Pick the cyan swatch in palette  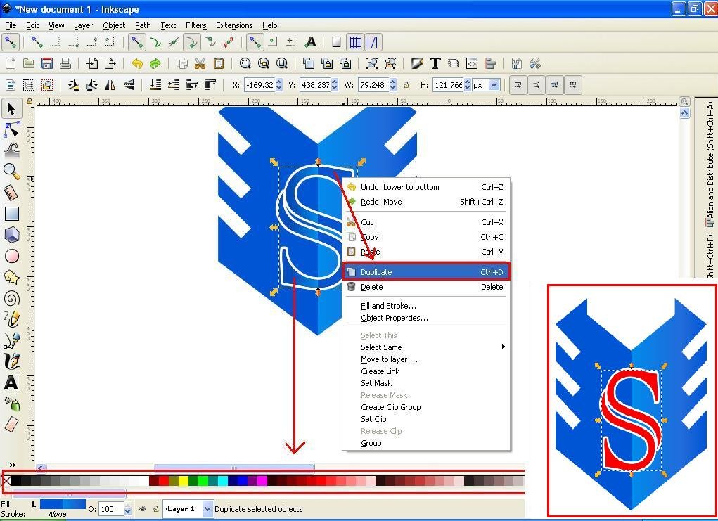(222, 481)
